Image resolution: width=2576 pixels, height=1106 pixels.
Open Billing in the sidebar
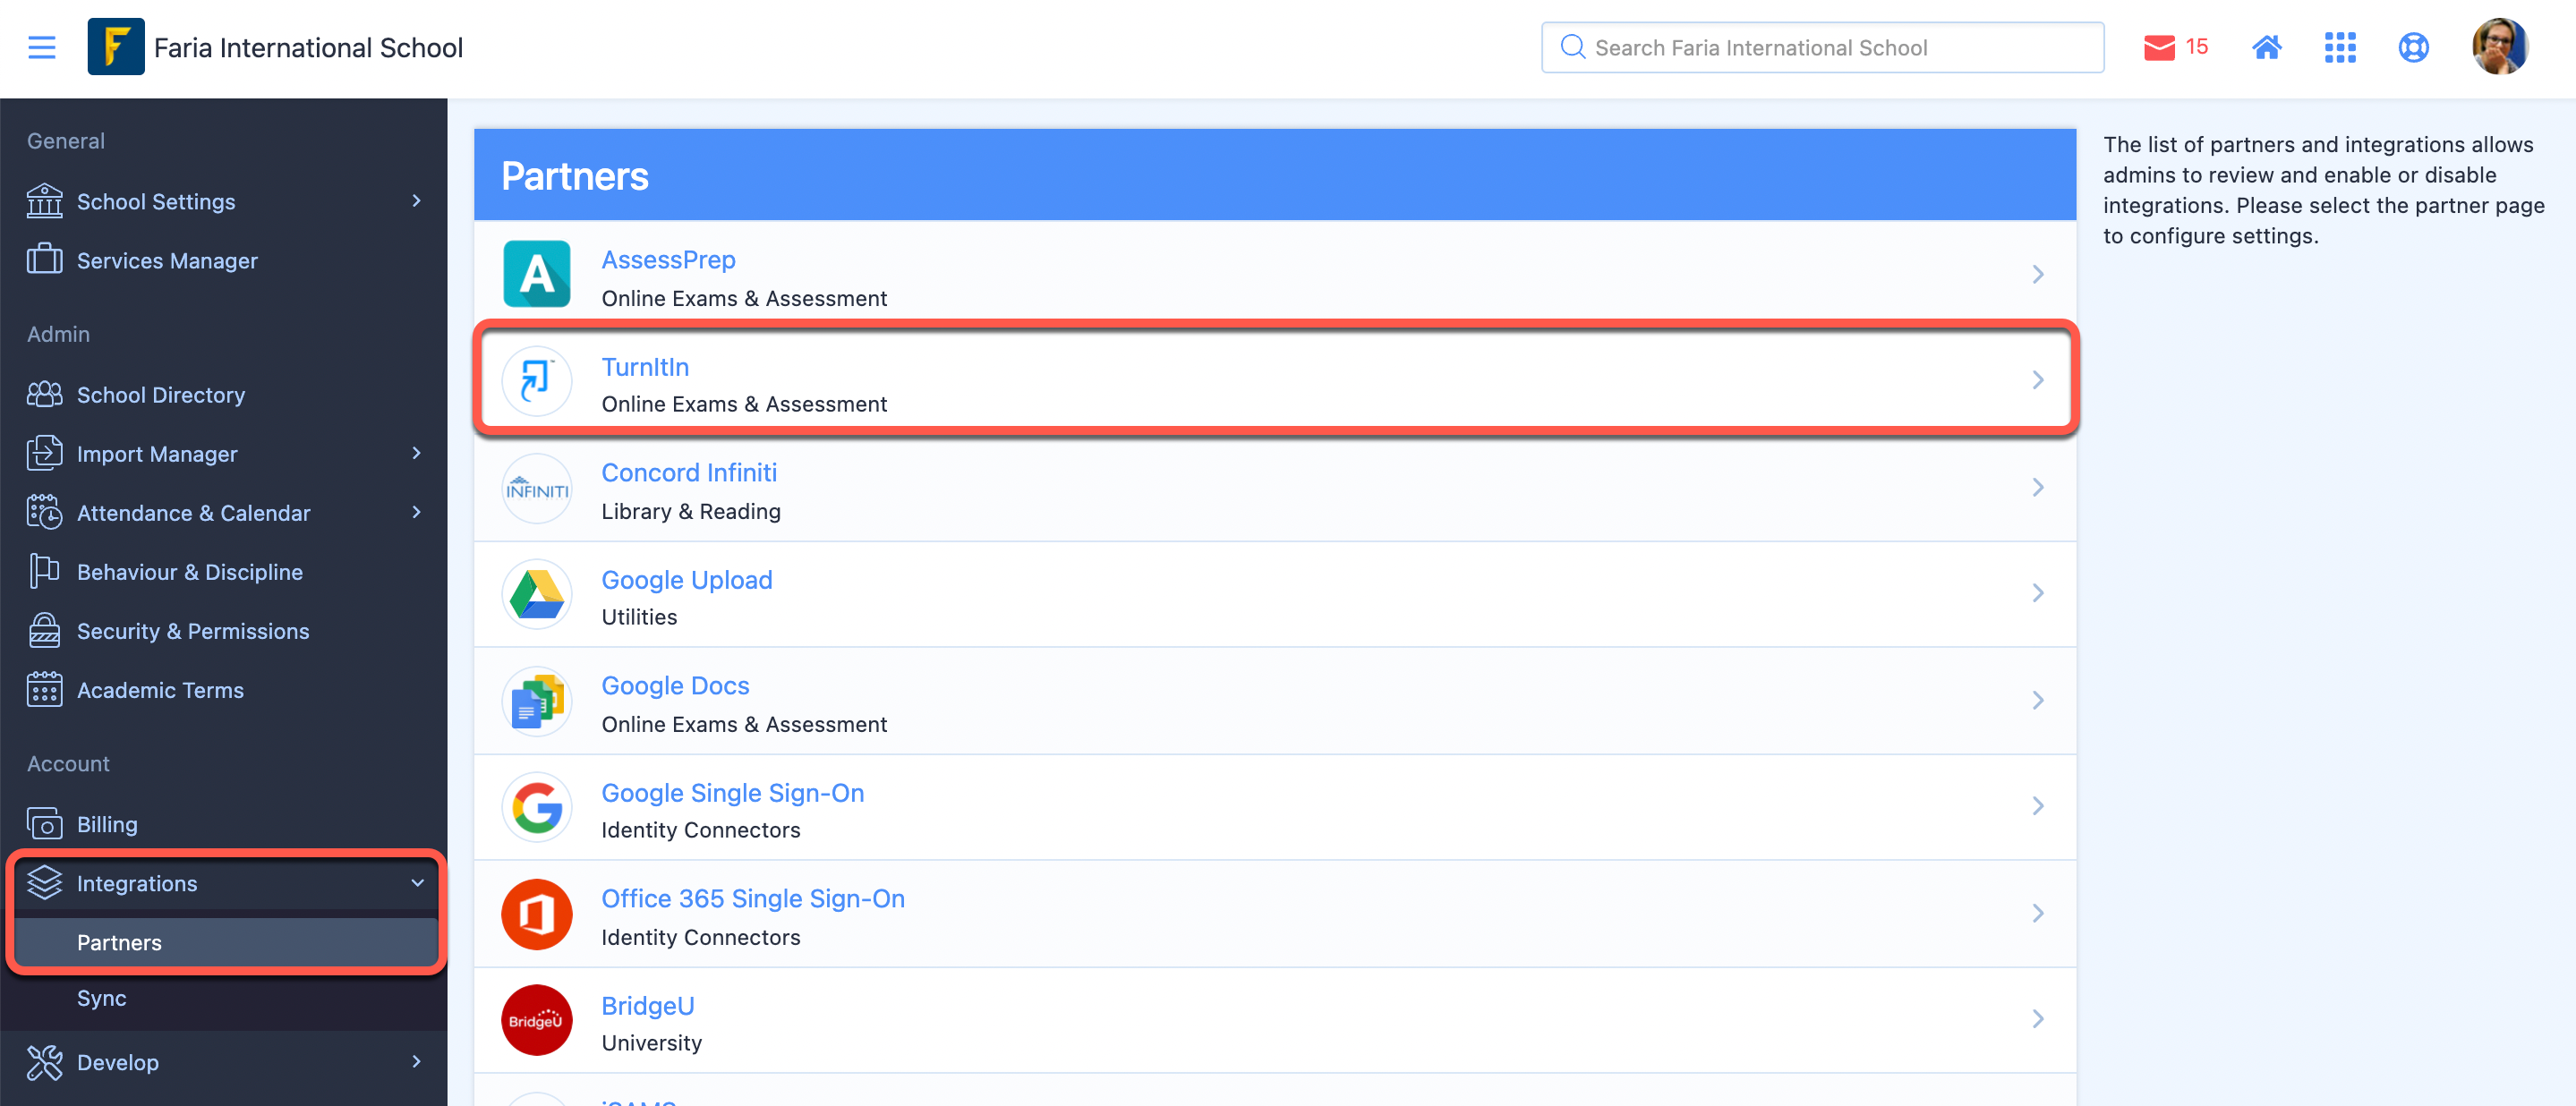[107, 825]
